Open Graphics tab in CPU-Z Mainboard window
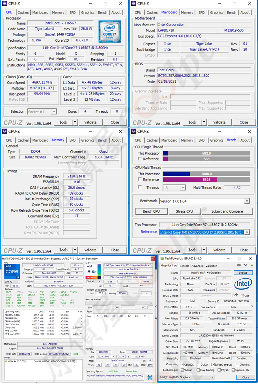258x384 pixels. click(x=217, y=13)
